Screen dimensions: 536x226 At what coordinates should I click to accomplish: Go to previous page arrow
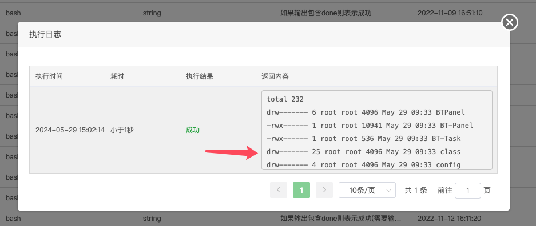(x=279, y=190)
